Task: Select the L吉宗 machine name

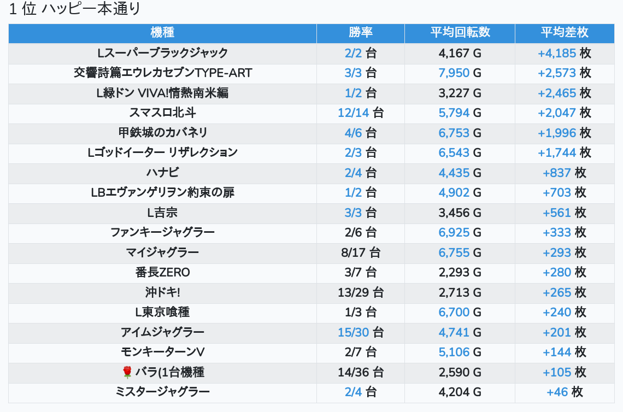Action: [162, 213]
